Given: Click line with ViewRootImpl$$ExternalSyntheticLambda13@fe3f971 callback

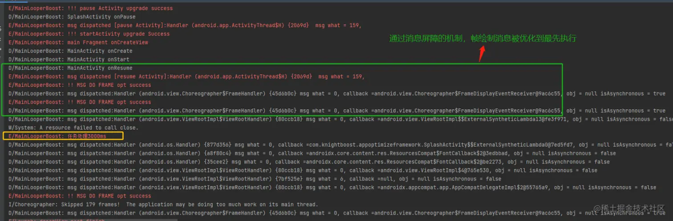Looking at the screenshot, I should tap(340, 119).
